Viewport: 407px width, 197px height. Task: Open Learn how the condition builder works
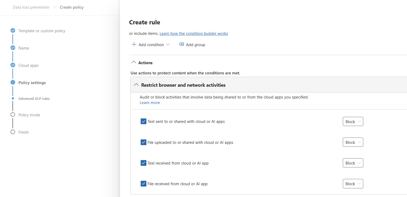pyautogui.click(x=194, y=34)
